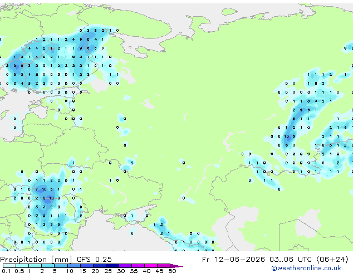353x273 pixels.
Task: Click the 'Fr 12-06-2026' date text
Action: point(233,260)
